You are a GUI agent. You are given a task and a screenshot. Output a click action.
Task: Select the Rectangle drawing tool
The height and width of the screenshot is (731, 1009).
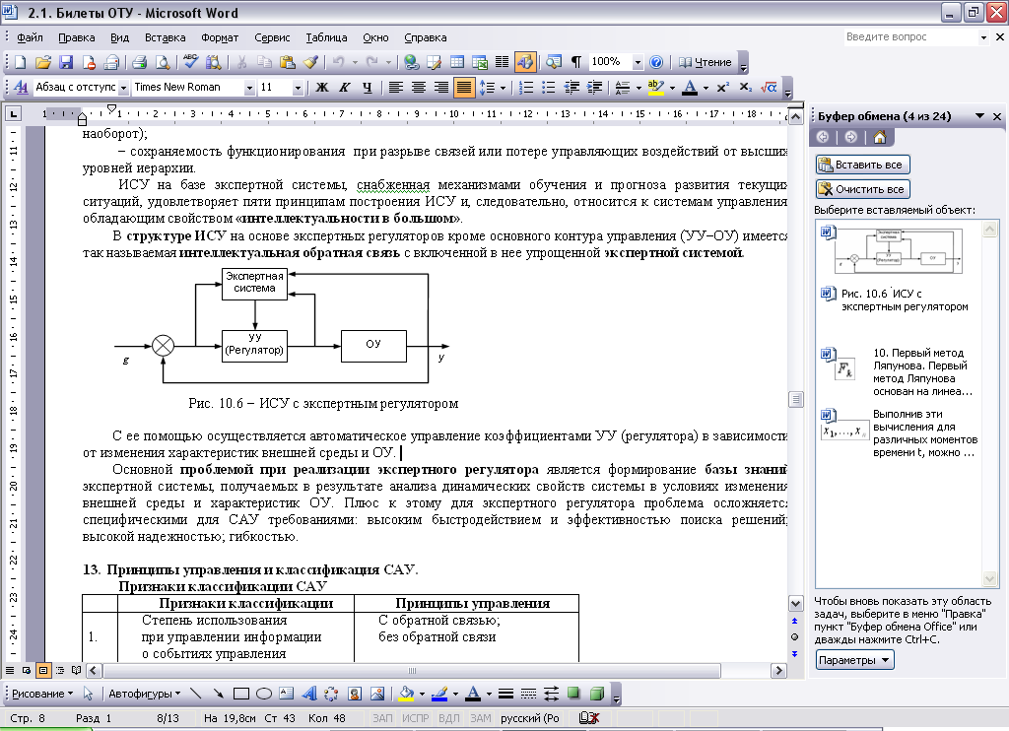(241, 694)
